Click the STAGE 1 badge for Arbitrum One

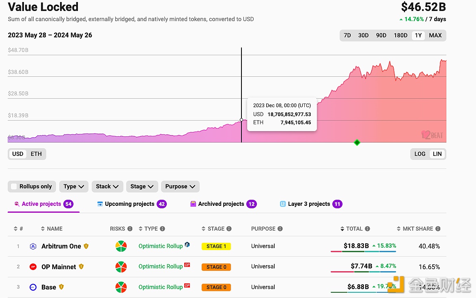pyautogui.click(x=216, y=246)
